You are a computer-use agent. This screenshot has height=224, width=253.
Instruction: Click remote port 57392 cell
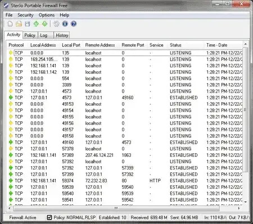pyautogui.click(x=128, y=174)
